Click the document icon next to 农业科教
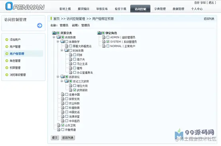 [63, 103]
